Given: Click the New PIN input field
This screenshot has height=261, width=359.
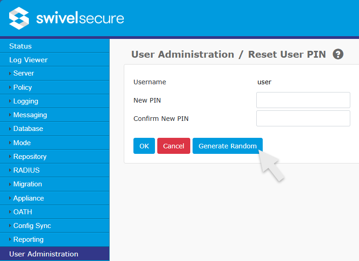Looking at the screenshot, I should click(x=303, y=100).
